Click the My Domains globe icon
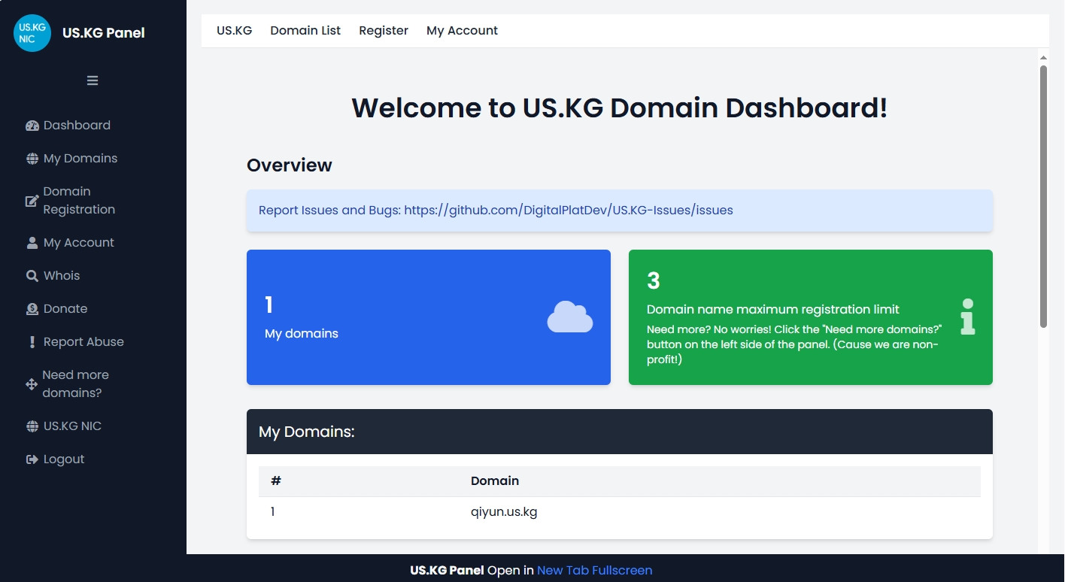The width and height of the screenshot is (1065, 582). point(31,158)
